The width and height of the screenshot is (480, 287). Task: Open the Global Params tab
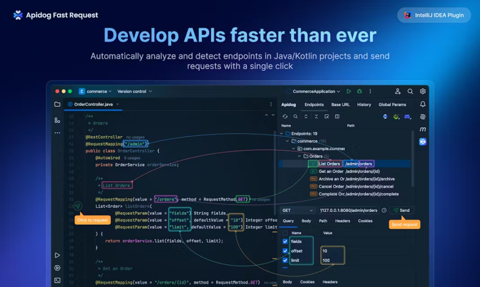click(x=392, y=104)
